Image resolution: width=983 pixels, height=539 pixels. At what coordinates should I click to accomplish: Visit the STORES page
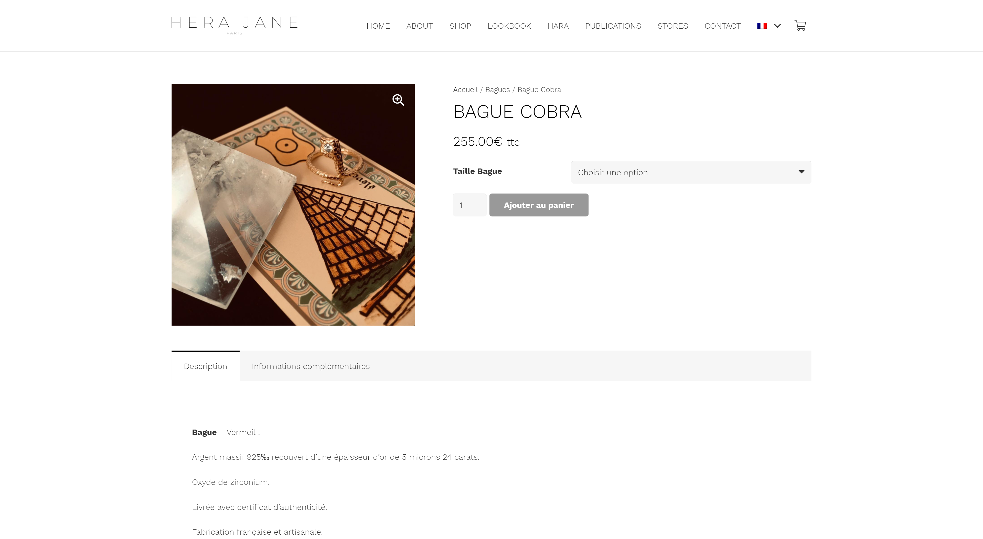(x=672, y=26)
